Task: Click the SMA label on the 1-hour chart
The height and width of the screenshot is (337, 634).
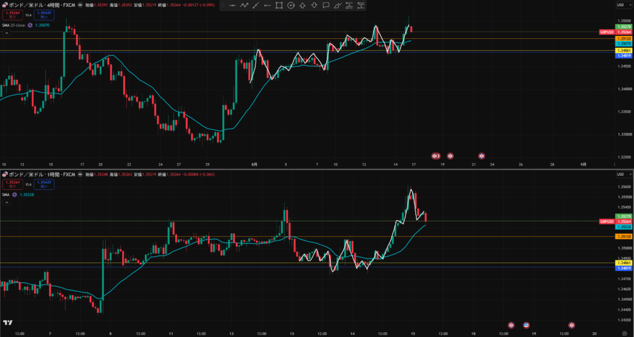Action: pos(6,195)
